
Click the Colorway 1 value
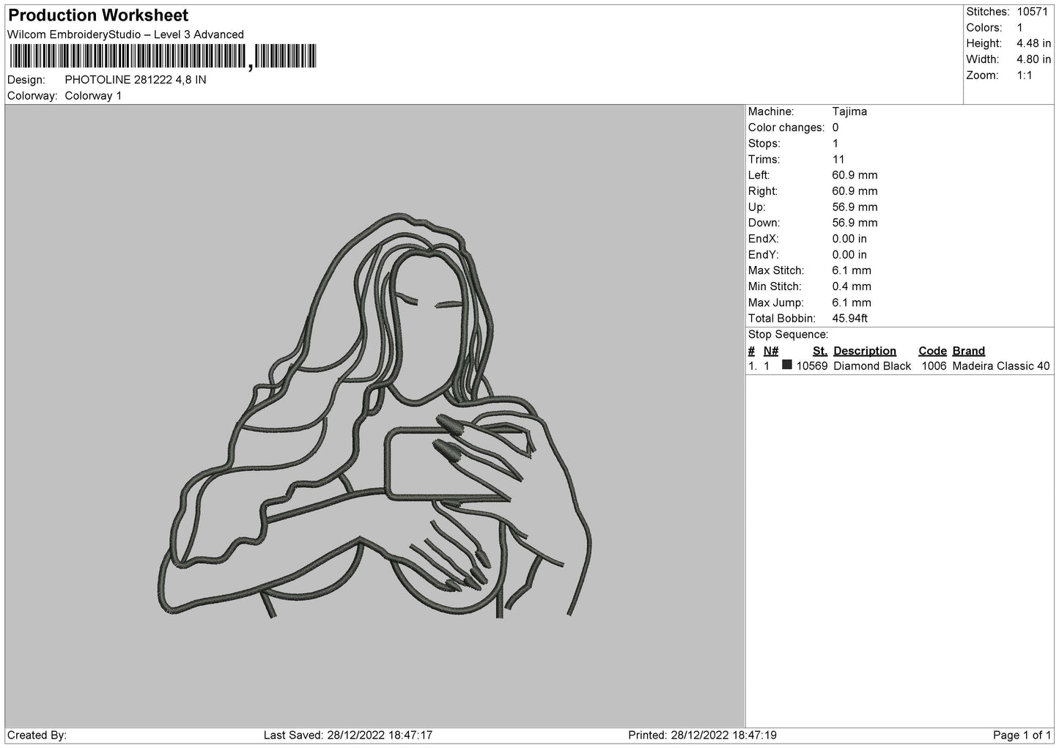click(94, 96)
